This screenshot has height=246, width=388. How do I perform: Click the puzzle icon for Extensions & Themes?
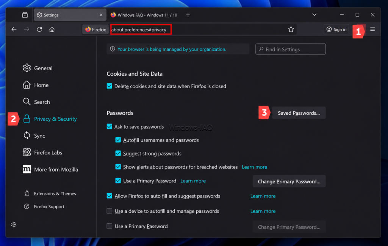click(27, 193)
